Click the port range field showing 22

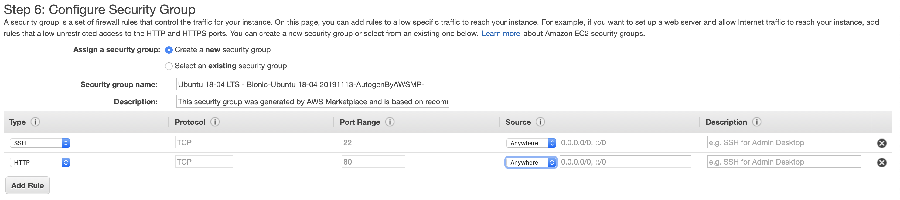373,142
